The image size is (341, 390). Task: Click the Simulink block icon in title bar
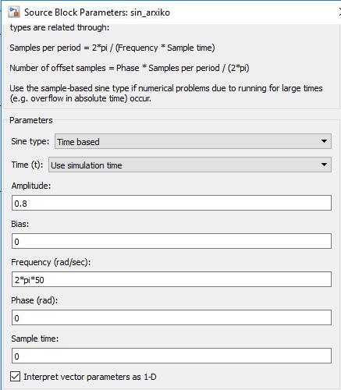[x=14, y=12]
